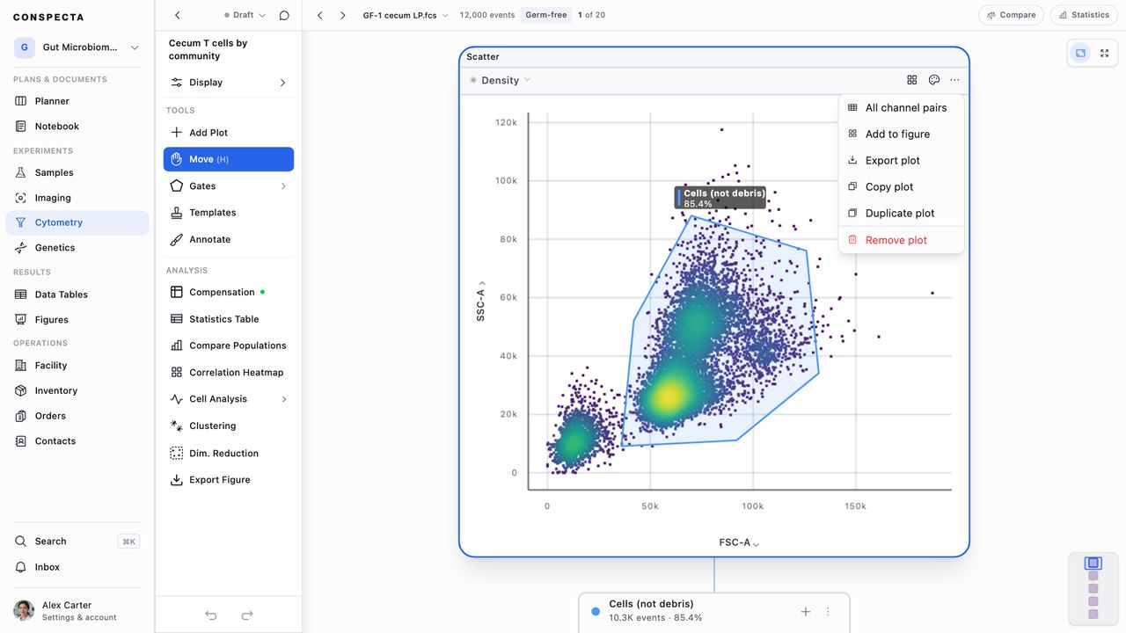Screen dimensions: 1126x633
Task: Open the Templates tool
Action: click(229, 213)
